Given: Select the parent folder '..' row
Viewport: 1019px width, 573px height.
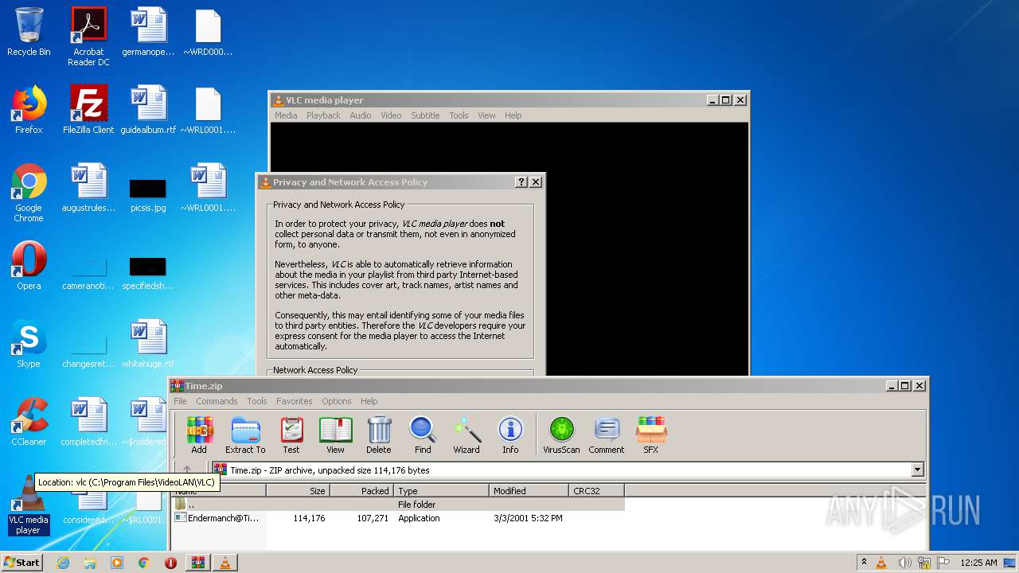Looking at the screenshot, I should (398, 505).
